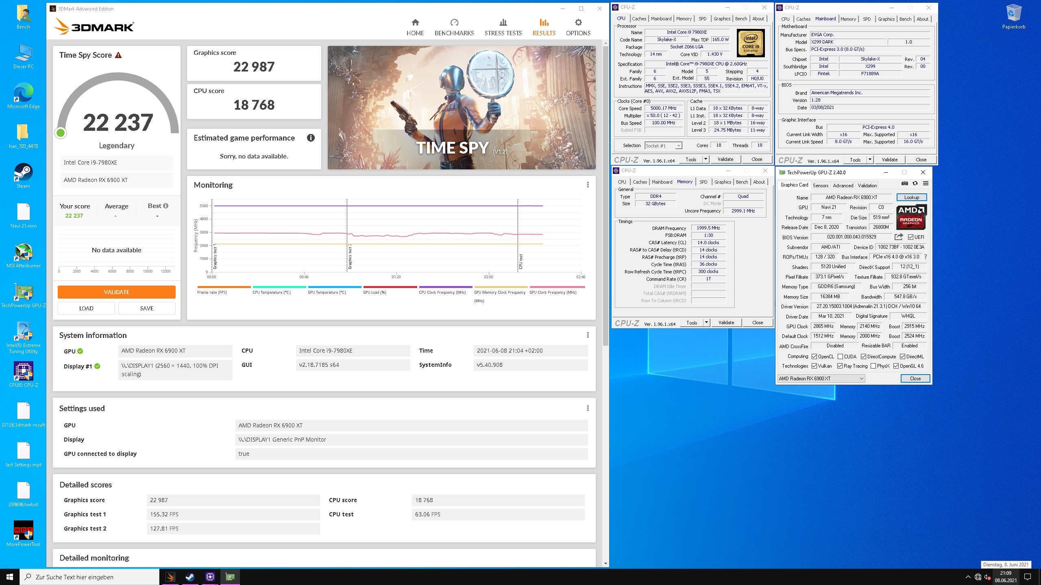Toggle the DirectCompute checkbox

tap(863, 357)
